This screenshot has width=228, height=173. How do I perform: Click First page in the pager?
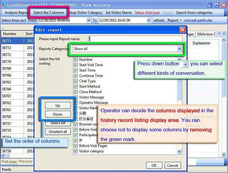pyautogui.click(x=9, y=161)
